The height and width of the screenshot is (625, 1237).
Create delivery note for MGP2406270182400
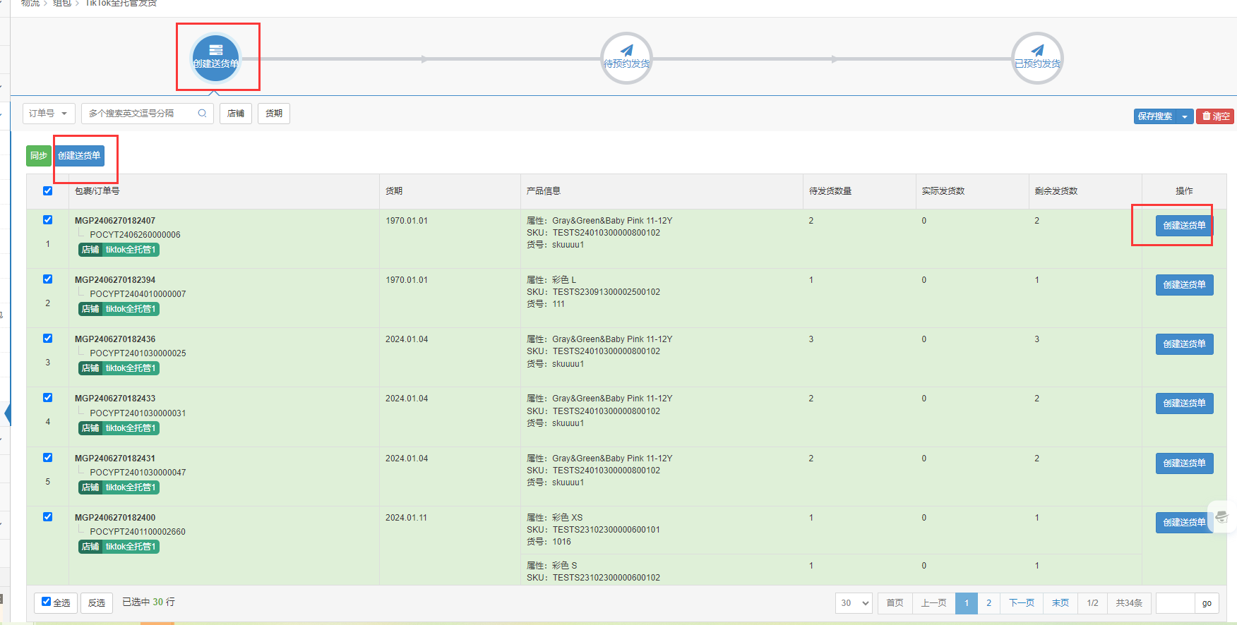1184,523
